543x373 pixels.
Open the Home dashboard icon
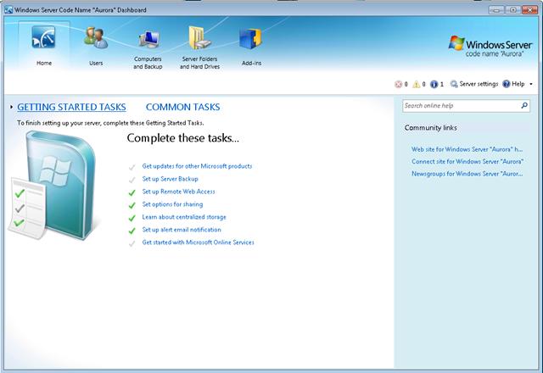[x=43, y=36]
